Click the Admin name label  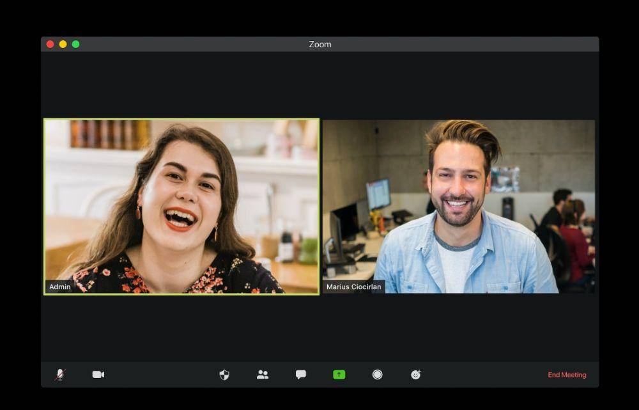point(60,287)
